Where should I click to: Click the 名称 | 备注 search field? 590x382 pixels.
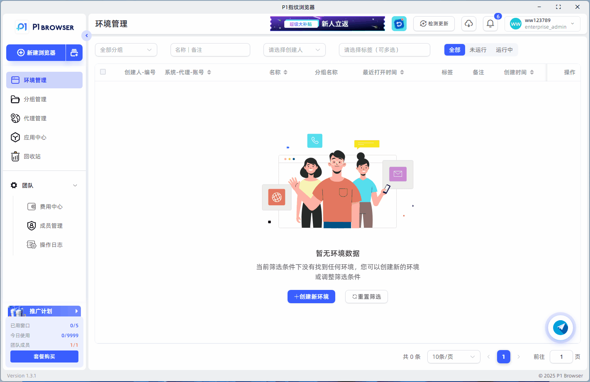210,50
